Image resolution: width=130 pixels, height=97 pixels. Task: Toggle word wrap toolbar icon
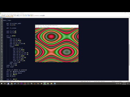[26, 16]
